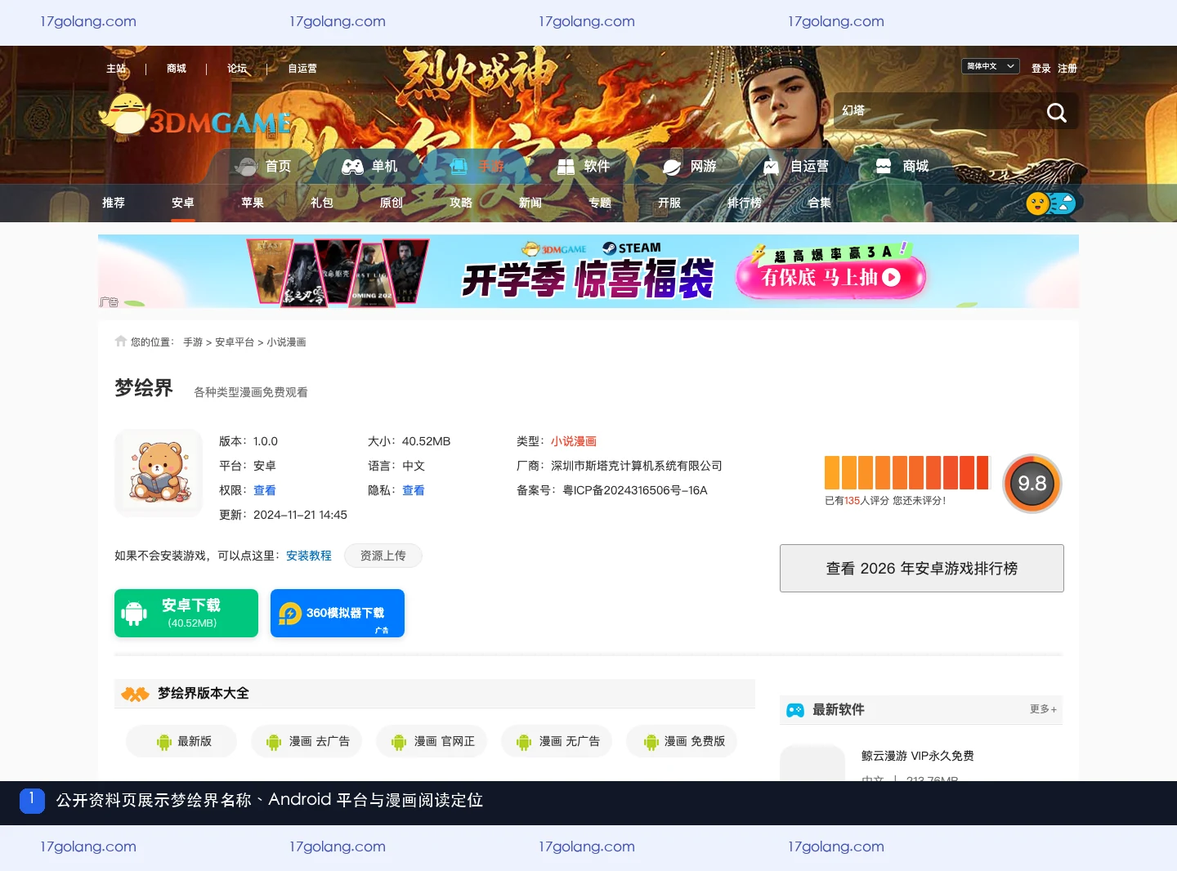
Task: Click the 主站 top link
Action: click(x=116, y=69)
